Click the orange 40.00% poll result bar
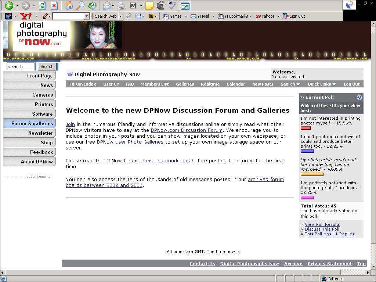This screenshot has height=282, width=376. [x=312, y=174]
